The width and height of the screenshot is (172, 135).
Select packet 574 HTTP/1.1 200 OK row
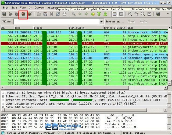84,80
